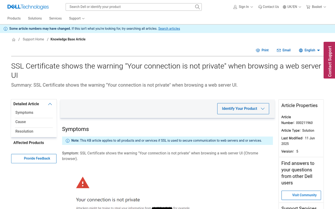
Task: Click the Search articles link
Action: [x=169, y=28]
